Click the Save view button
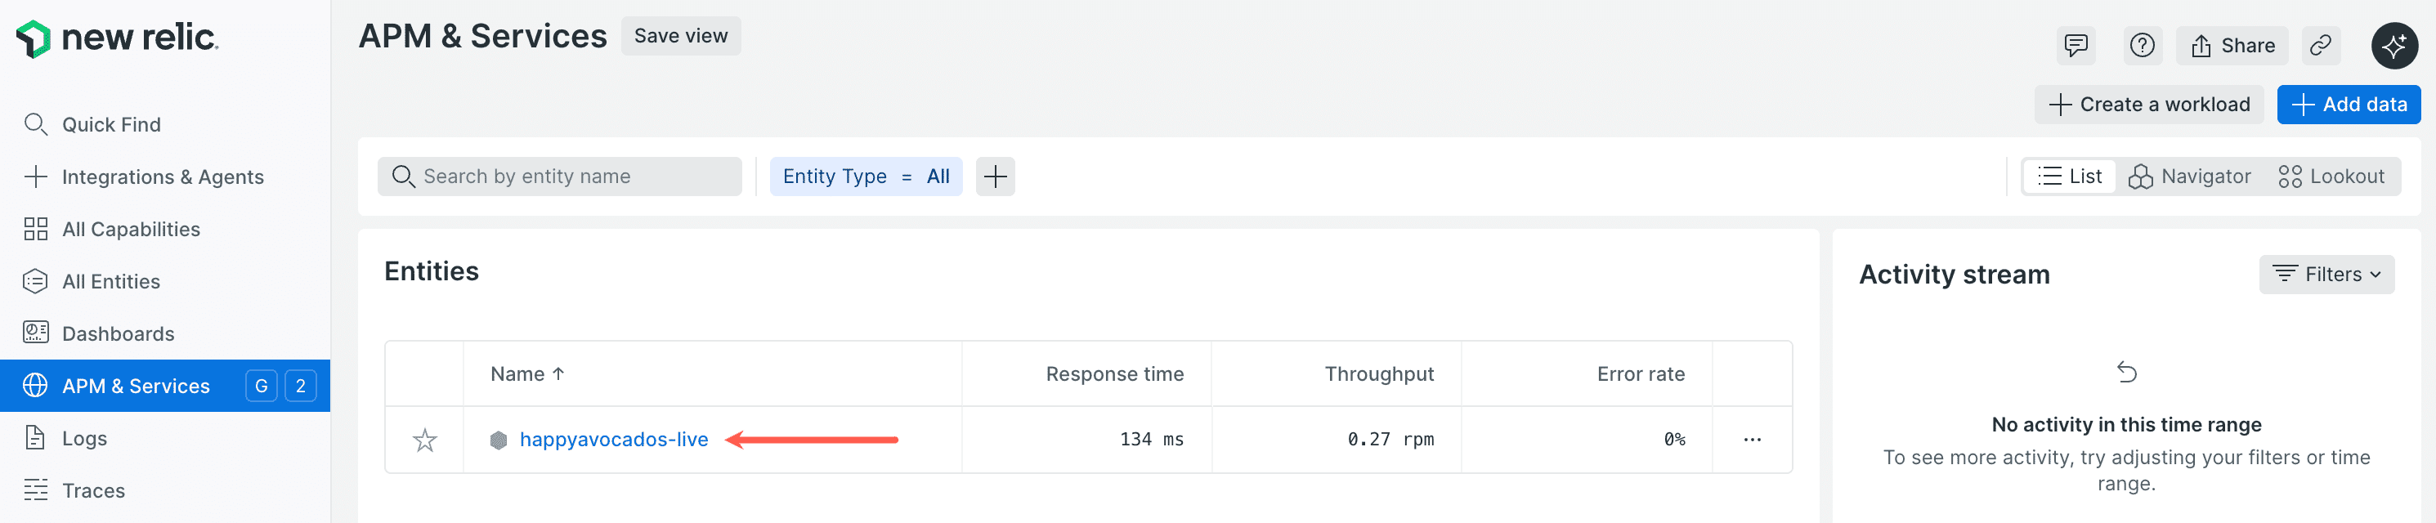Image resolution: width=2436 pixels, height=523 pixels. pos(680,36)
